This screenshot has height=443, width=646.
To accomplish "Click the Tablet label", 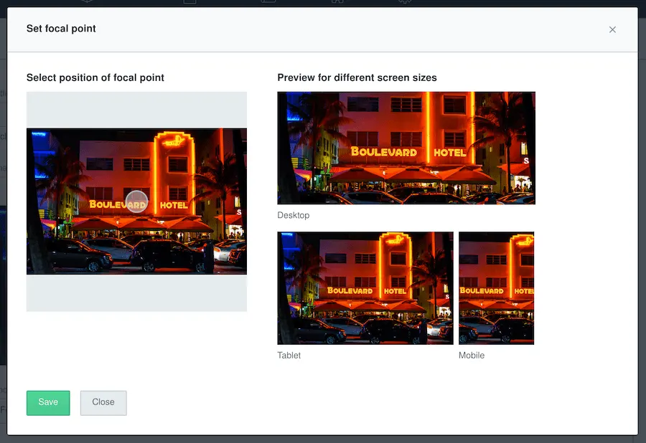I will click(289, 356).
